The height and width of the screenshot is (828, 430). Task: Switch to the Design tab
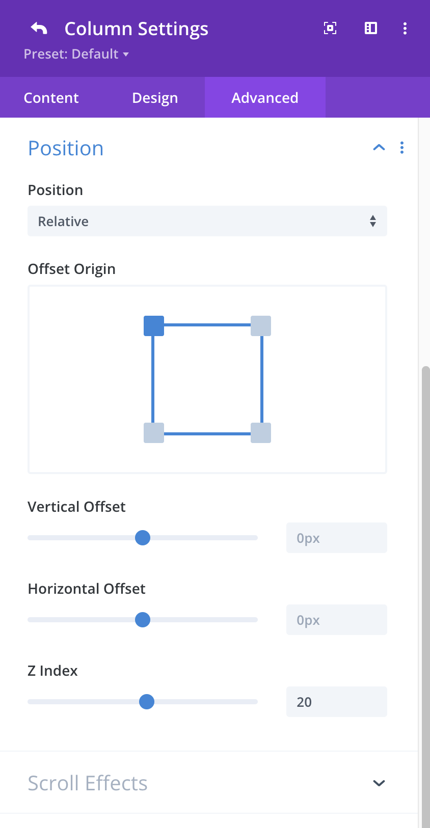click(x=155, y=98)
